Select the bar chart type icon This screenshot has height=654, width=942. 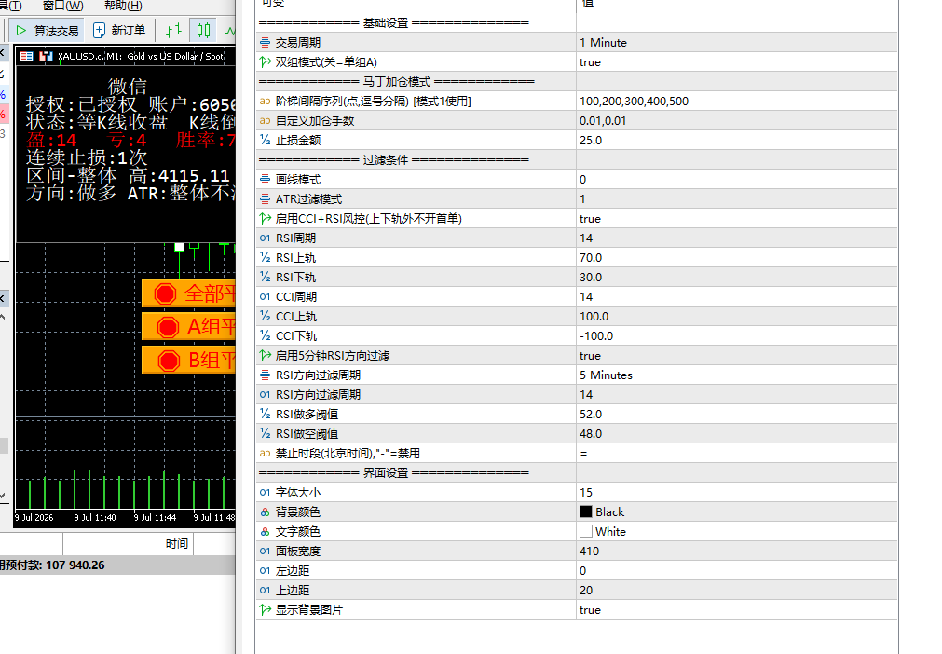pyautogui.click(x=173, y=30)
